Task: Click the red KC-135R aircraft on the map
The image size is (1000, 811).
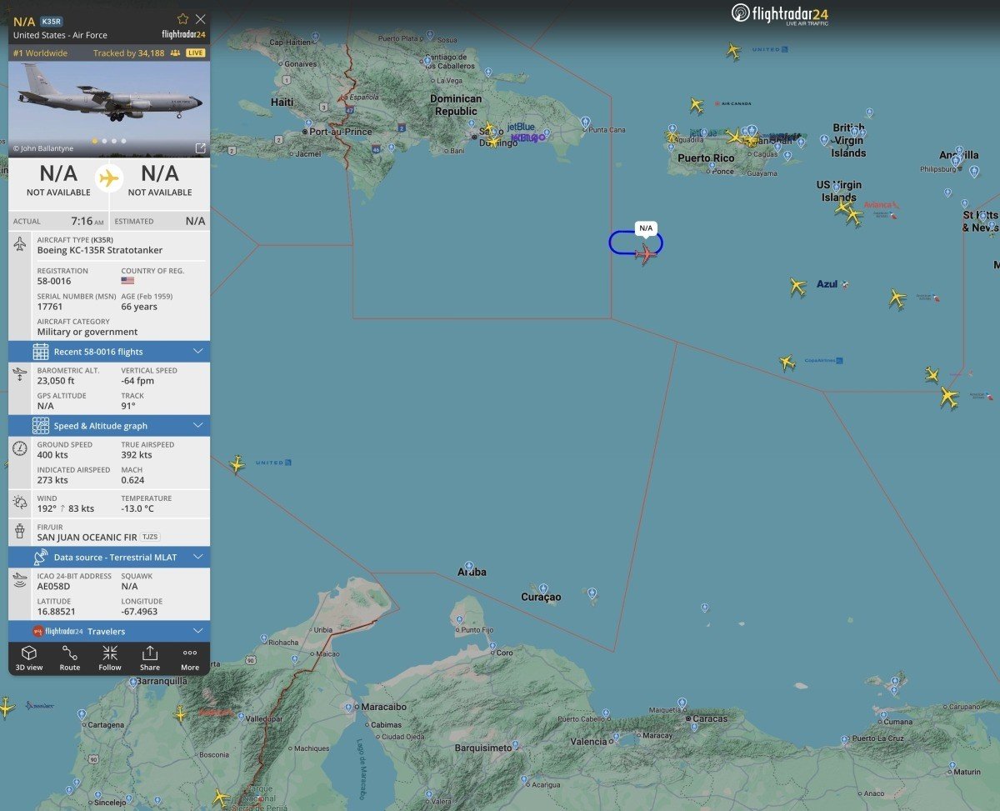Action: (645, 253)
